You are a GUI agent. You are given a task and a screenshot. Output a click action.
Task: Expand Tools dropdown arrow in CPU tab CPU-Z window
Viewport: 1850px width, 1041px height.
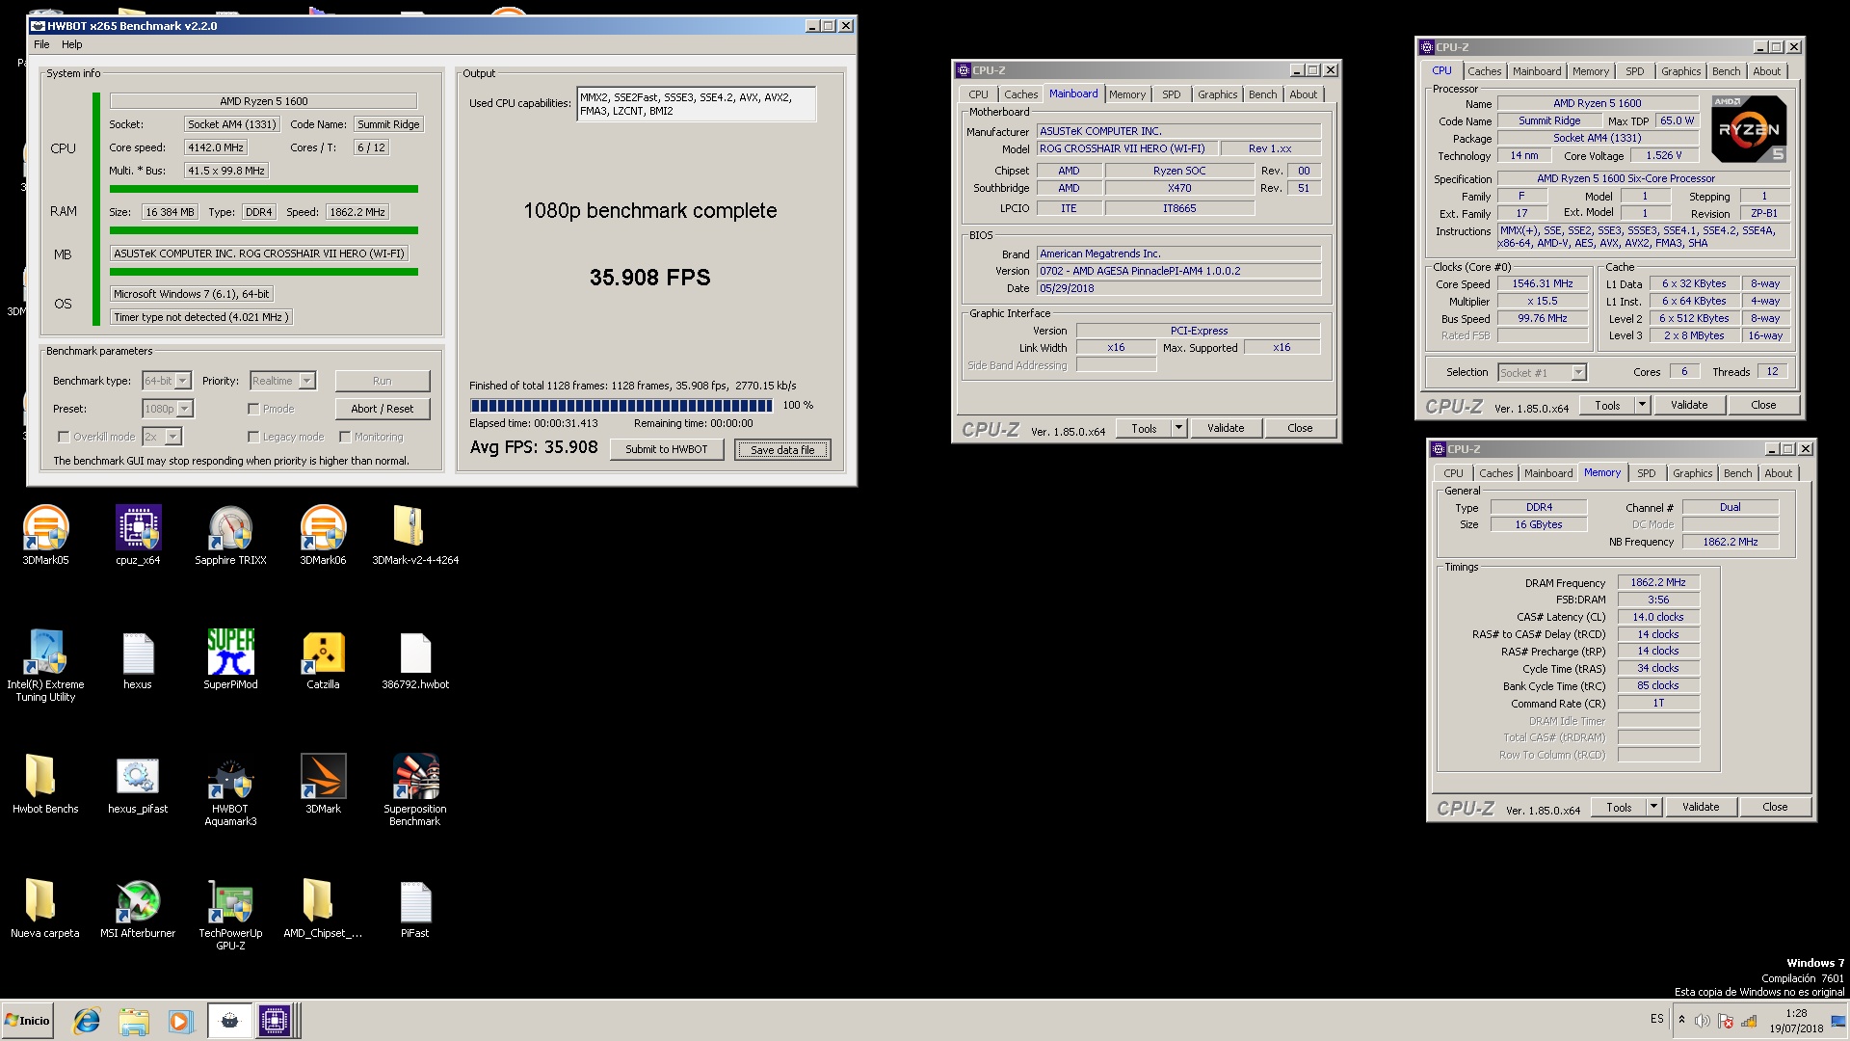1642,405
